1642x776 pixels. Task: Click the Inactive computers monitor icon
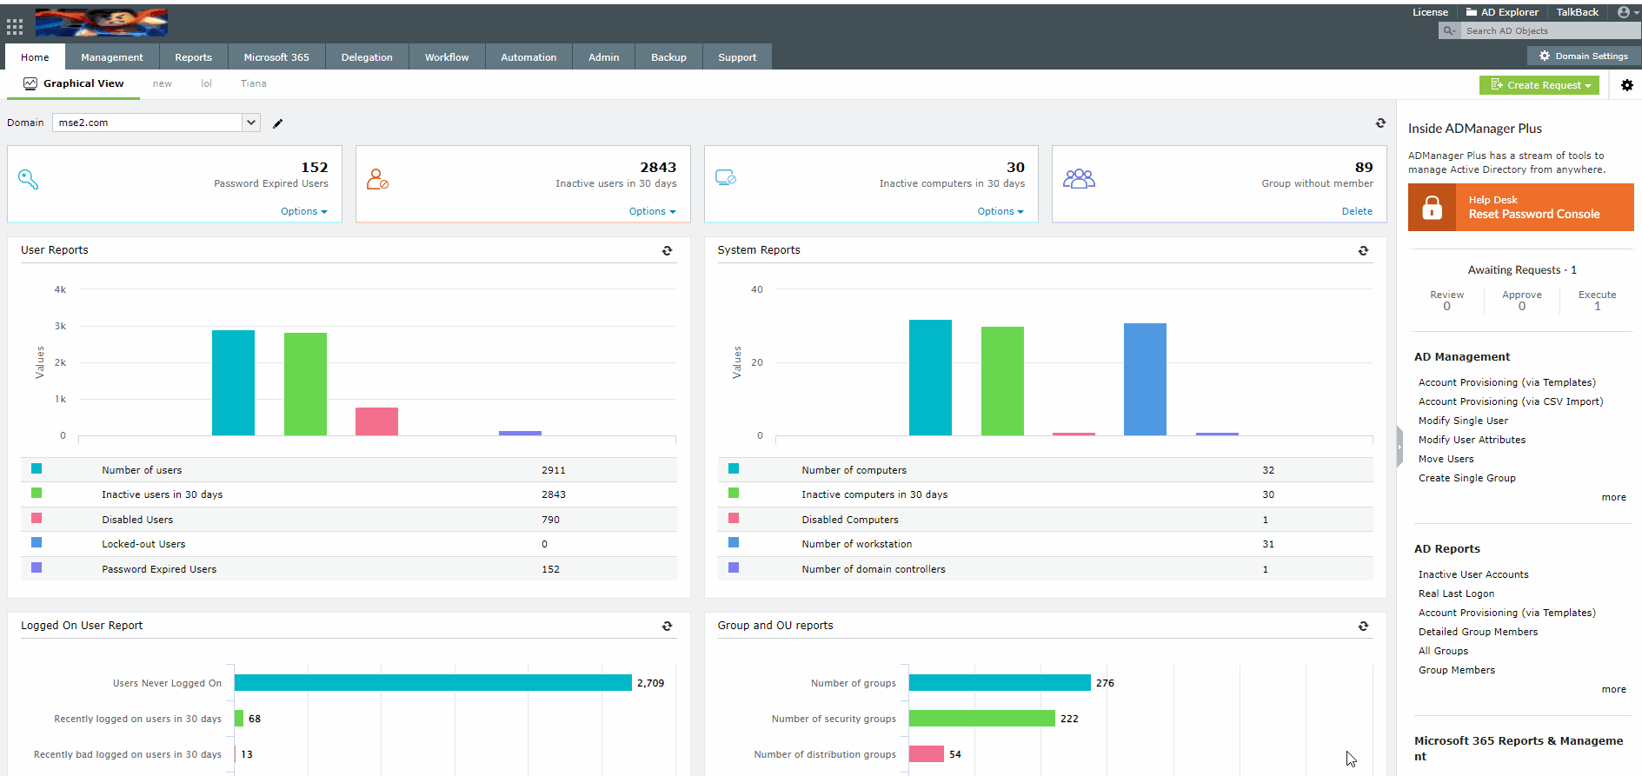pos(726,177)
